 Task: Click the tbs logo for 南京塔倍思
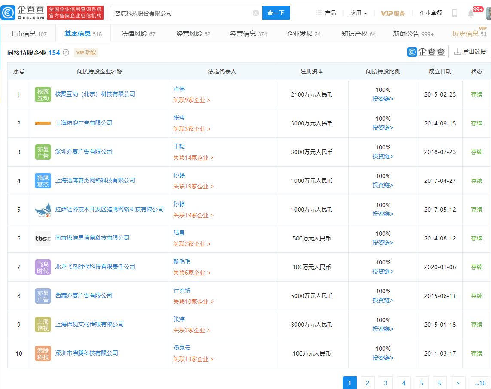(x=43, y=238)
